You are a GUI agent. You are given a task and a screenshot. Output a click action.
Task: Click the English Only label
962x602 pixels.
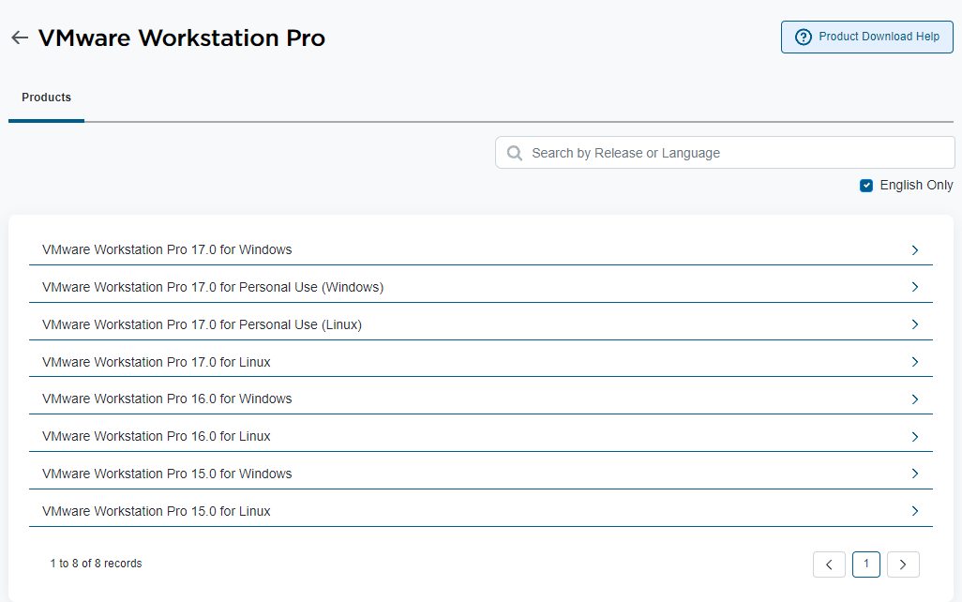click(916, 186)
